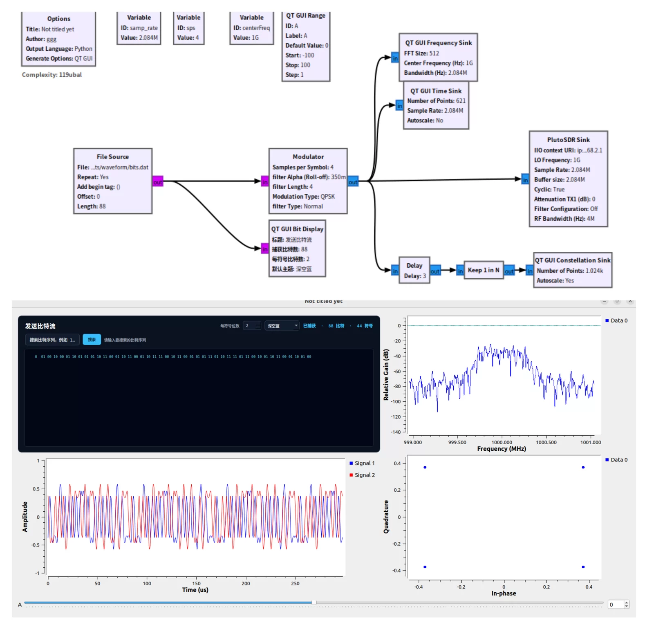Click the QT GUI Bit Display in port
654x629 pixels.
(x=265, y=248)
